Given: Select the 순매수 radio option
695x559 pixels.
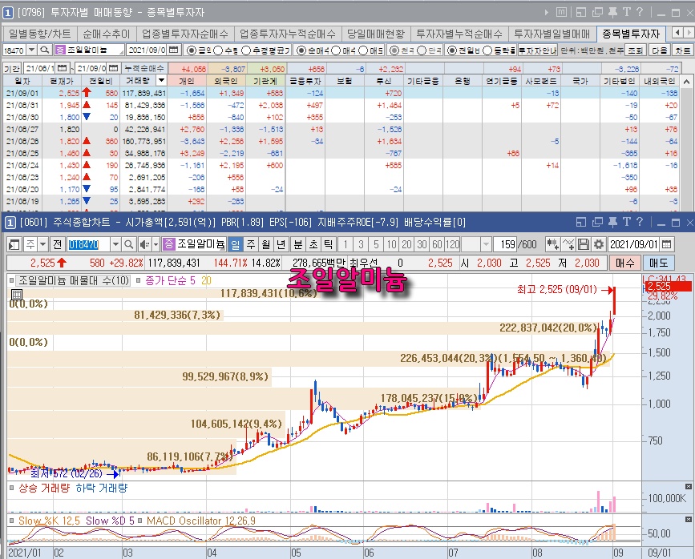Looking at the screenshot, I should [301, 50].
